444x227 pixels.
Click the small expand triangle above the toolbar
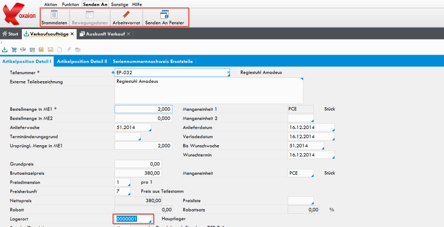[x=2, y=42]
